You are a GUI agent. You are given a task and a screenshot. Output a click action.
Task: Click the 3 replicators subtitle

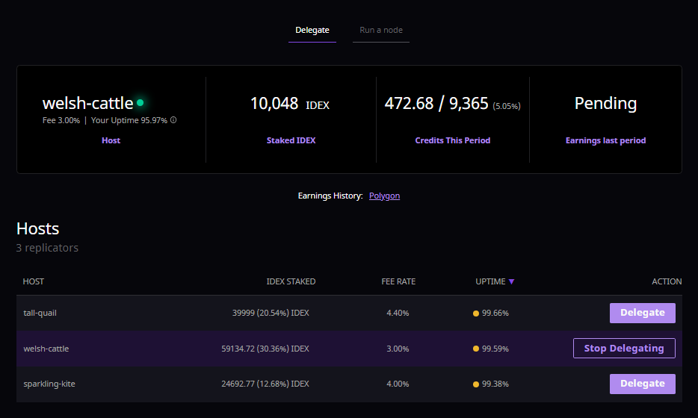(47, 248)
